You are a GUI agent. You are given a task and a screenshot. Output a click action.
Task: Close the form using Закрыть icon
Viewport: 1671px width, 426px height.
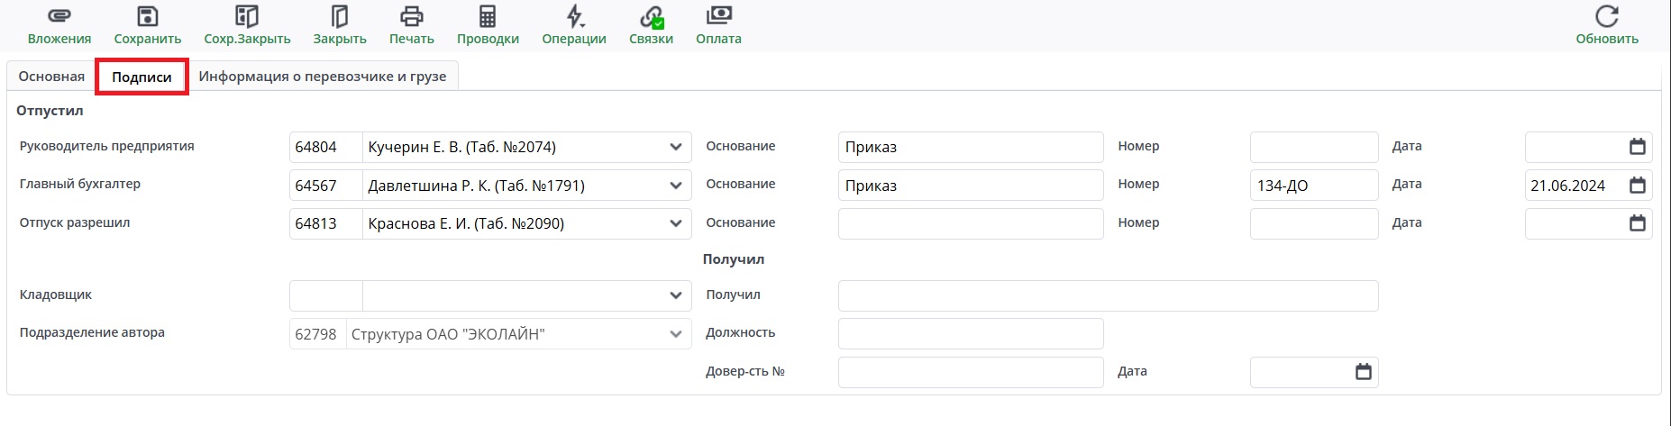(x=340, y=17)
